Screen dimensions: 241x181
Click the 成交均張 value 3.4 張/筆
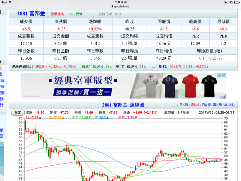tap(130, 44)
